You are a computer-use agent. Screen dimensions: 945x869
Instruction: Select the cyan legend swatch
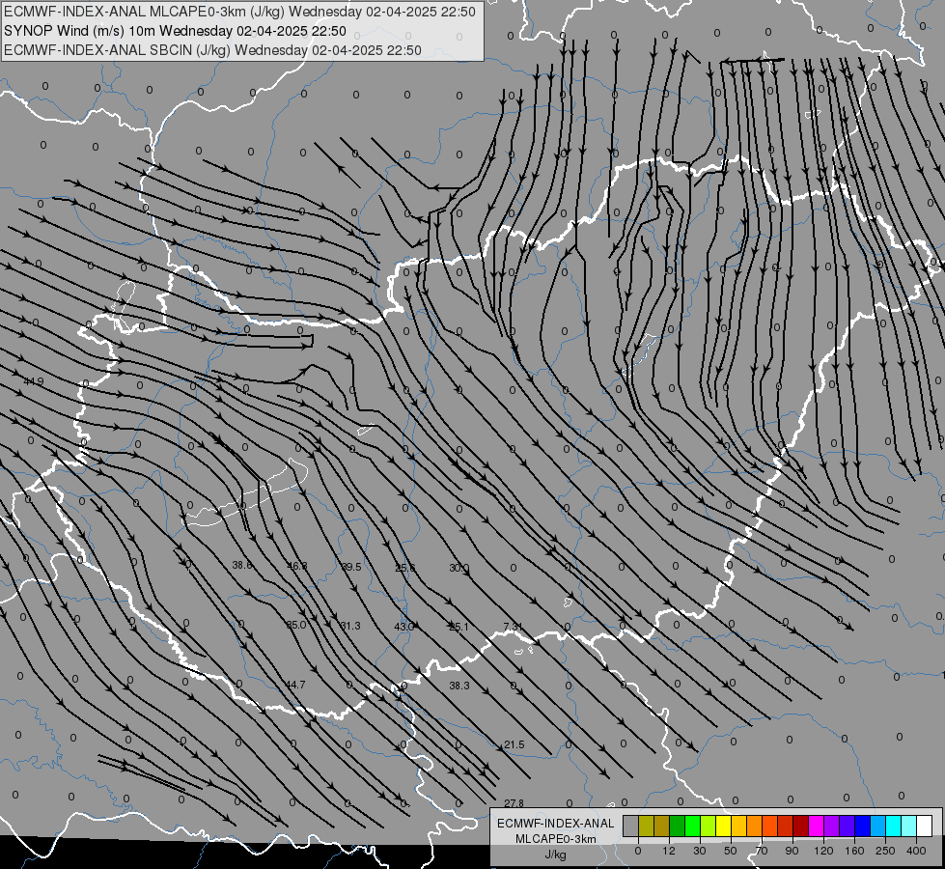(x=894, y=827)
